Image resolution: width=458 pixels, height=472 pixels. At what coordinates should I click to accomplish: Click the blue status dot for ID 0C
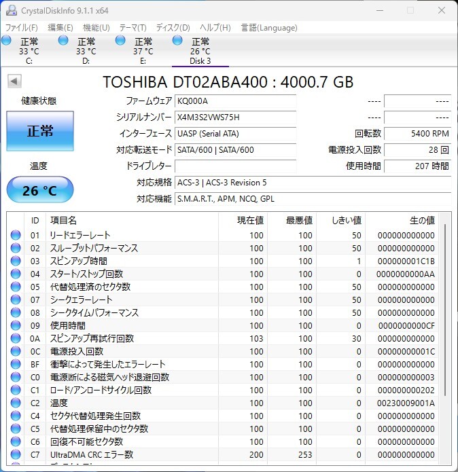[16, 352]
